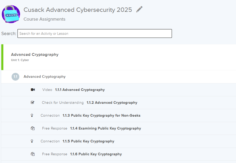Open 1.1.1 Advanced Cryptography video

(x=80, y=90)
